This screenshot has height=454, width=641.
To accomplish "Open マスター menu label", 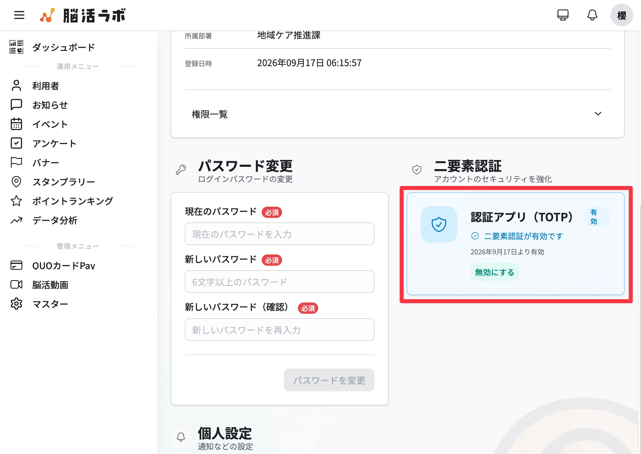I will point(50,304).
